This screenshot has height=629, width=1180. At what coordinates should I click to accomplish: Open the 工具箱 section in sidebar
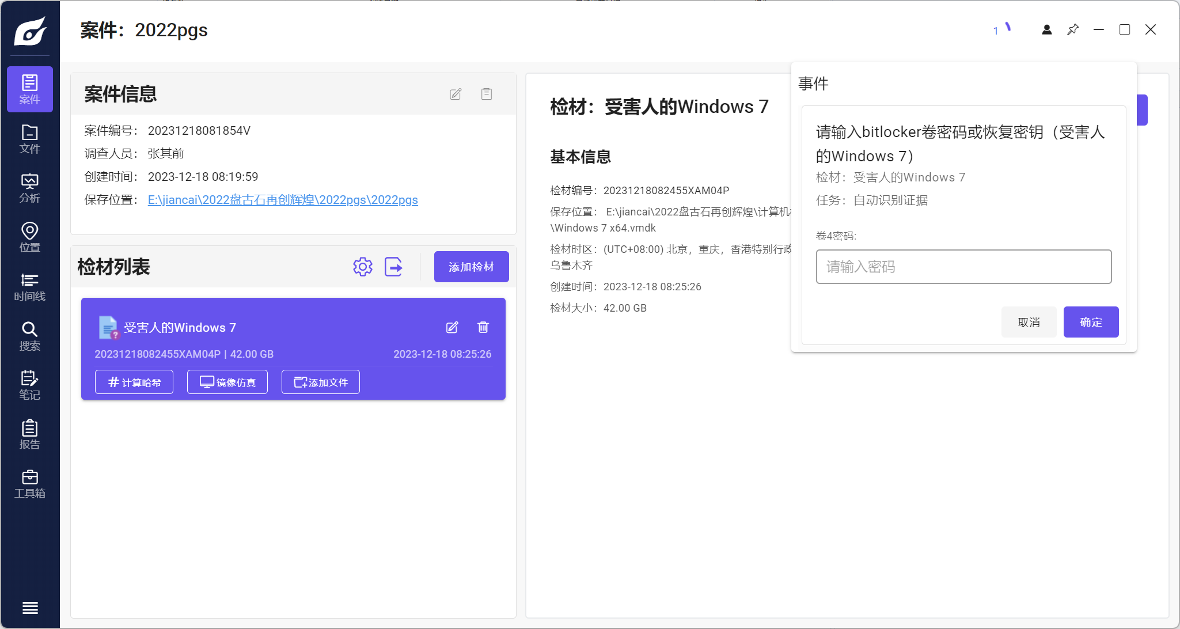30,484
